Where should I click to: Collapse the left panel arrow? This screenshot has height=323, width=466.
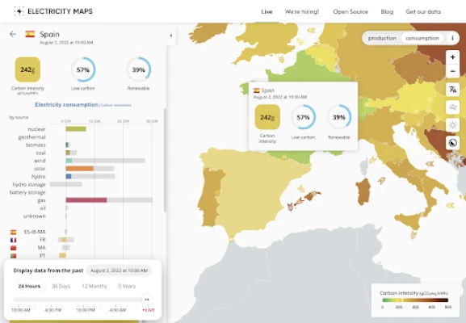point(171,36)
